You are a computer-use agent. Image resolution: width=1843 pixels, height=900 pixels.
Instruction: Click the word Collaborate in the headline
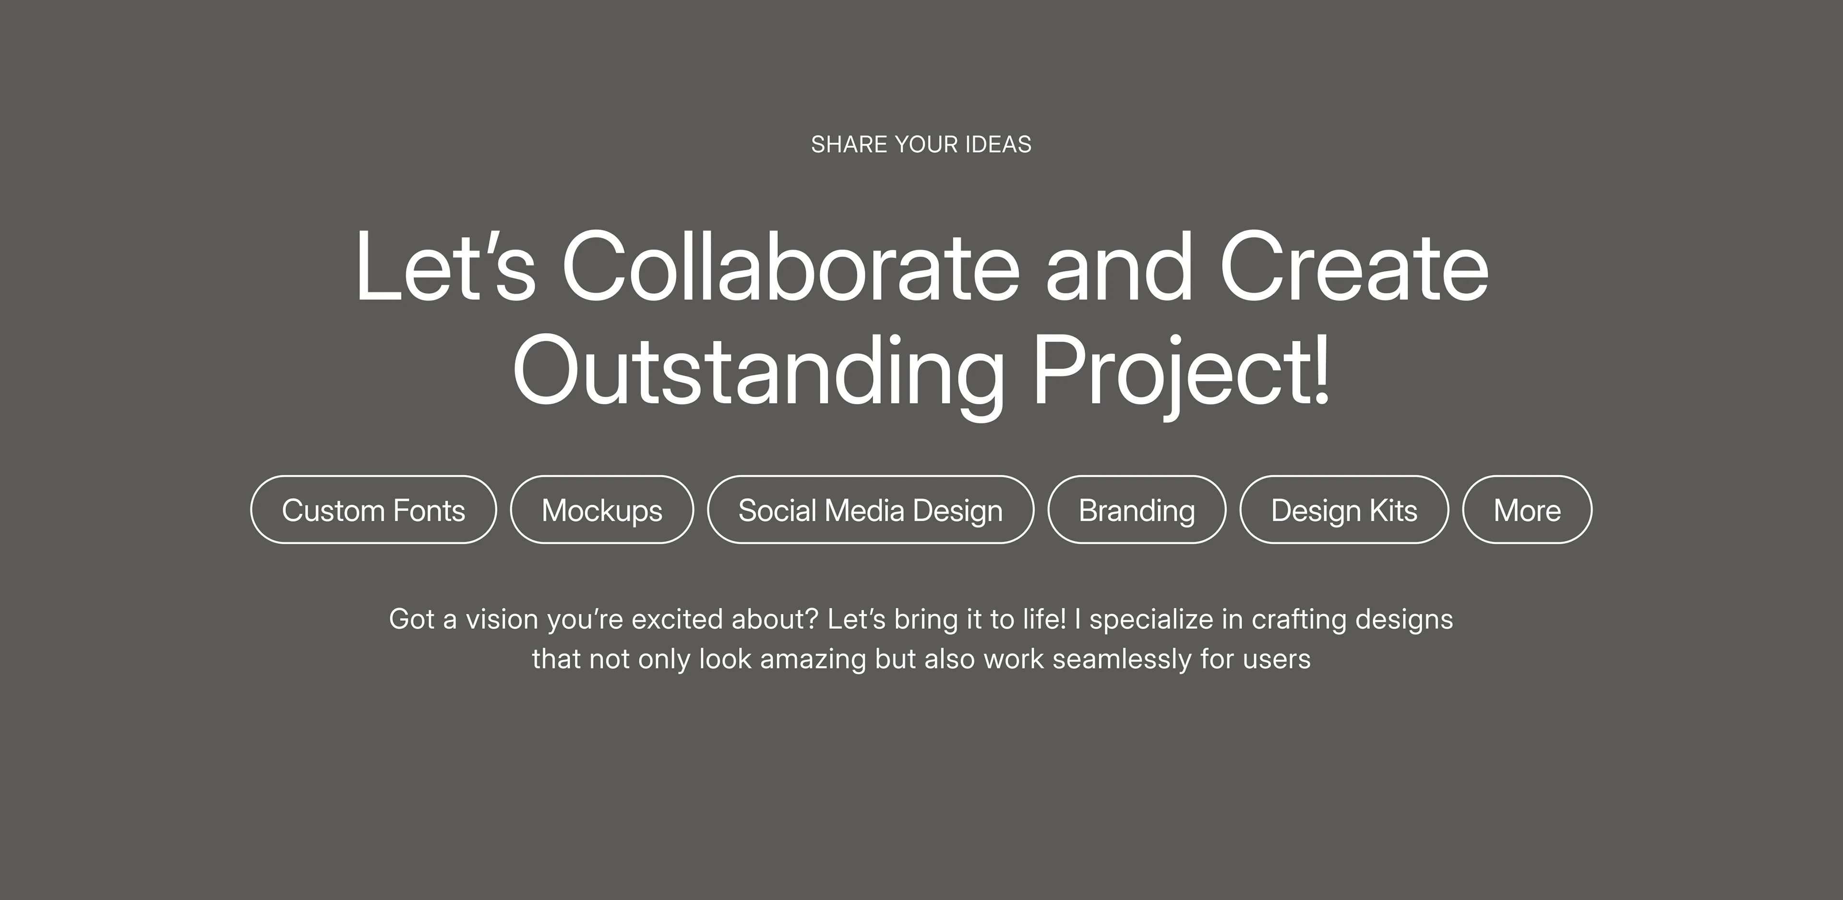[x=791, y=265]
